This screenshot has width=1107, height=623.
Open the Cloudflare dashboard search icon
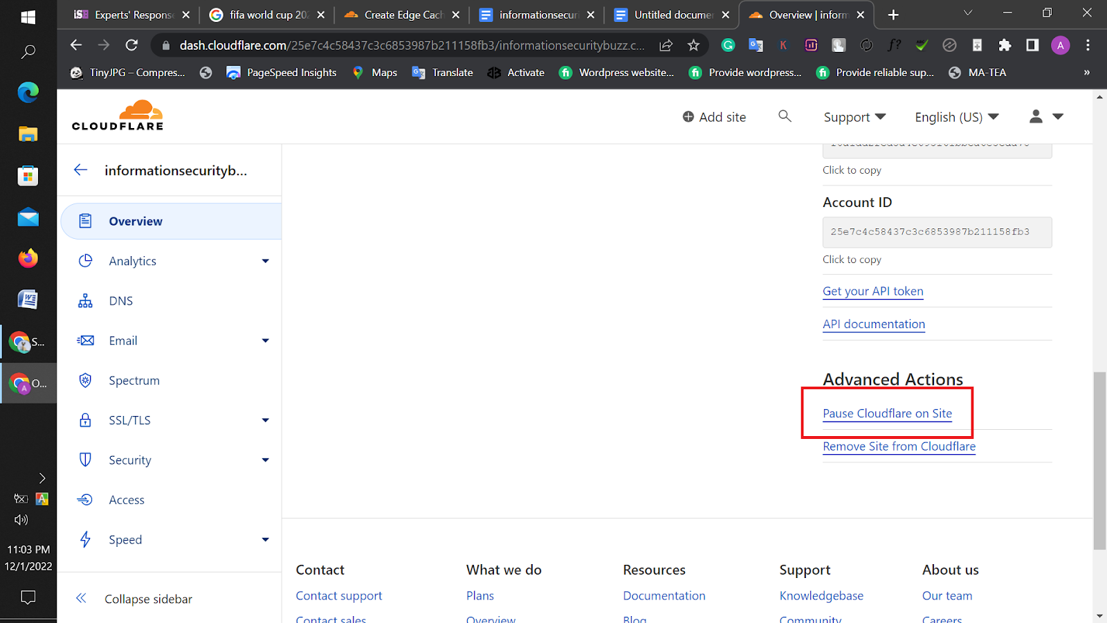(785, 116)
